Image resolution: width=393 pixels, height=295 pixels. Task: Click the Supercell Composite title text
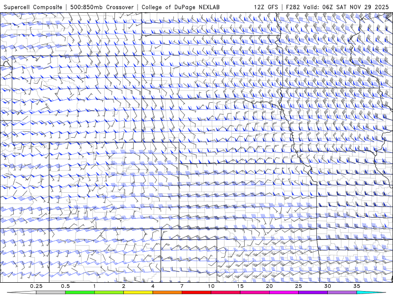33,7
